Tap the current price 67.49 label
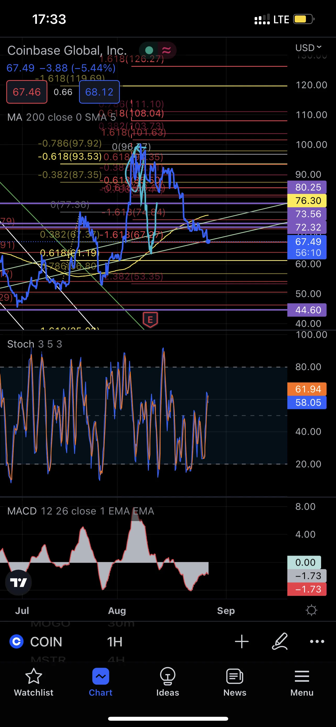This screenshot has height=727, width=336. click(x=307, y=247)
